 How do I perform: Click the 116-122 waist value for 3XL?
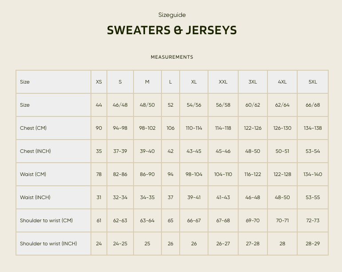(x=252, y=174)
